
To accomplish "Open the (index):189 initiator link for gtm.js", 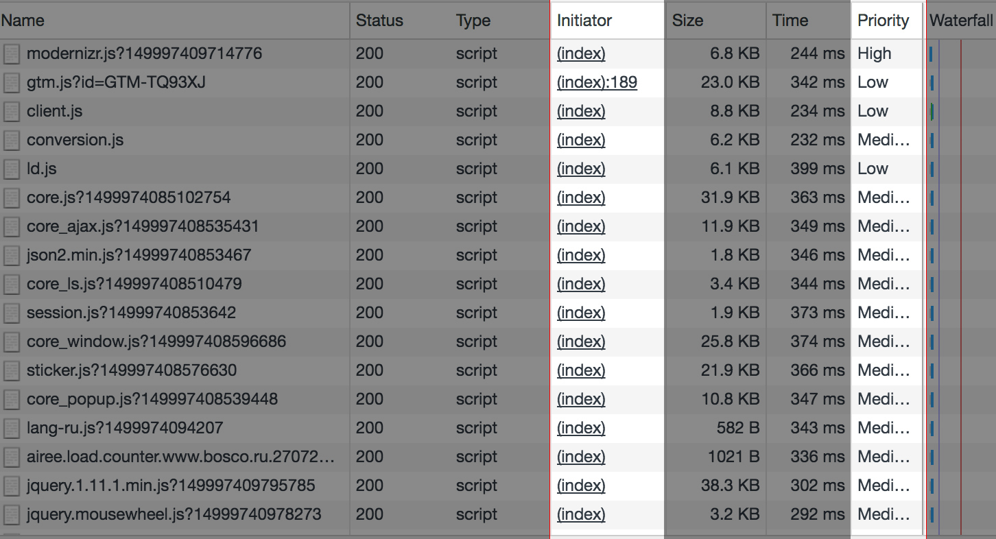I will (x=597, y=82).
